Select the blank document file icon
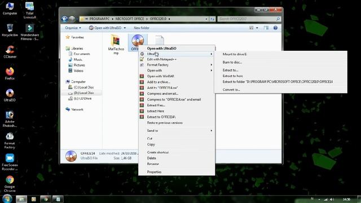This screenshot has width=361, height=203. (x=159, y=40)
